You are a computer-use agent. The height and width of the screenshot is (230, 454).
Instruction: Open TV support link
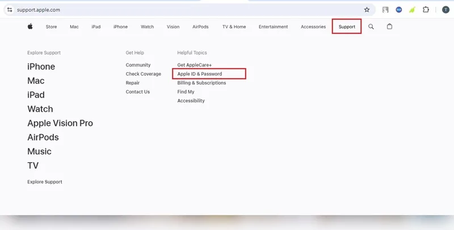point(33,166)
